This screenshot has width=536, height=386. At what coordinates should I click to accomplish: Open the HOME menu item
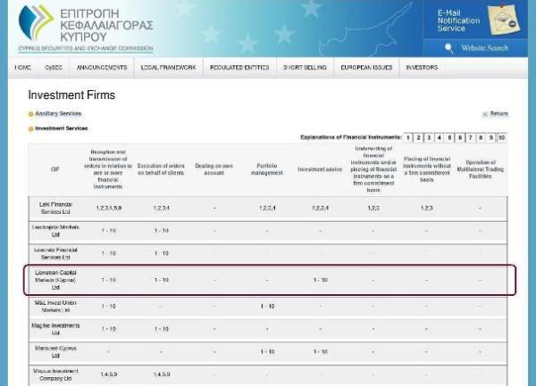(x=23, y=68)
